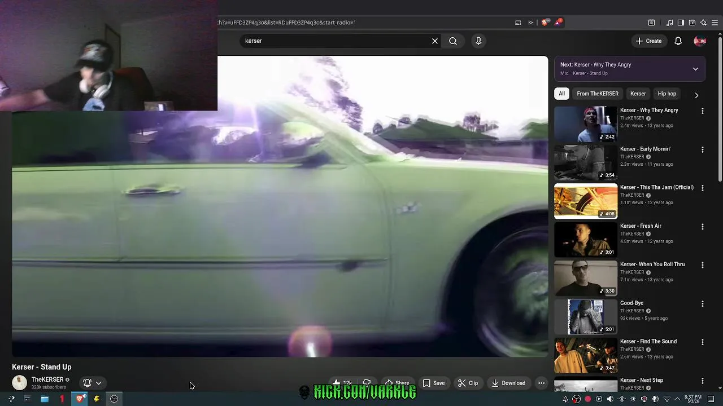The image size is (723, 406).
Task: Click the brightness tray icon
Action: 633,399
